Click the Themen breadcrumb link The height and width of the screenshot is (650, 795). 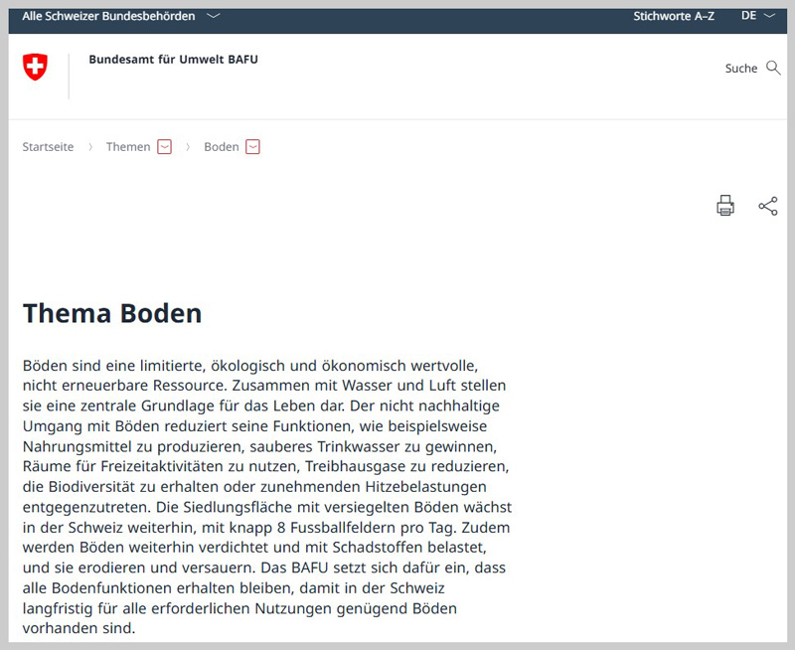(x=128, y=147)
